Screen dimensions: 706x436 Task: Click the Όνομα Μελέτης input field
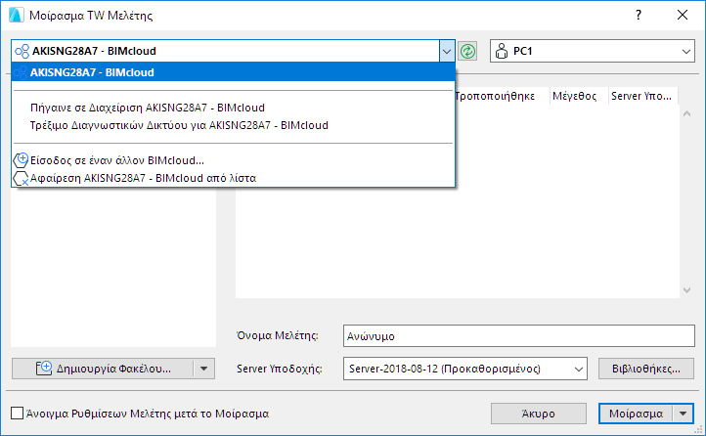518,335
